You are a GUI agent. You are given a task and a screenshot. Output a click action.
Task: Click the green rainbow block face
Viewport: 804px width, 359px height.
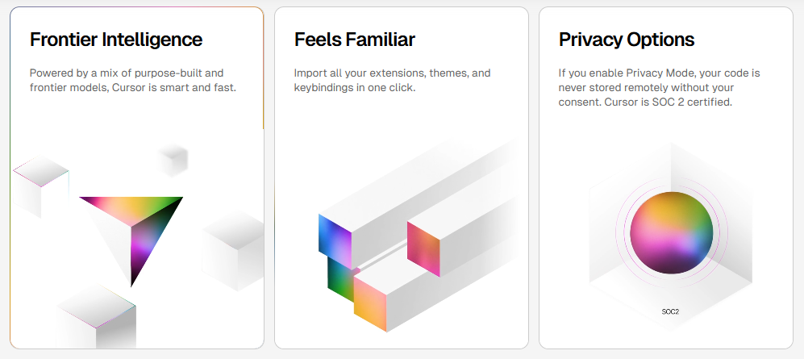(x=341, y=279)
